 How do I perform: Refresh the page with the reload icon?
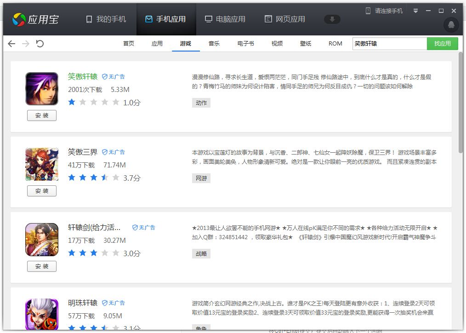[x=40, y=44]
